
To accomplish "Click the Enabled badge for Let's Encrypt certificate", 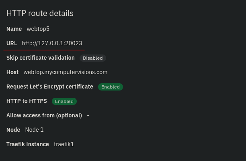I will click(x=111, y=87).
